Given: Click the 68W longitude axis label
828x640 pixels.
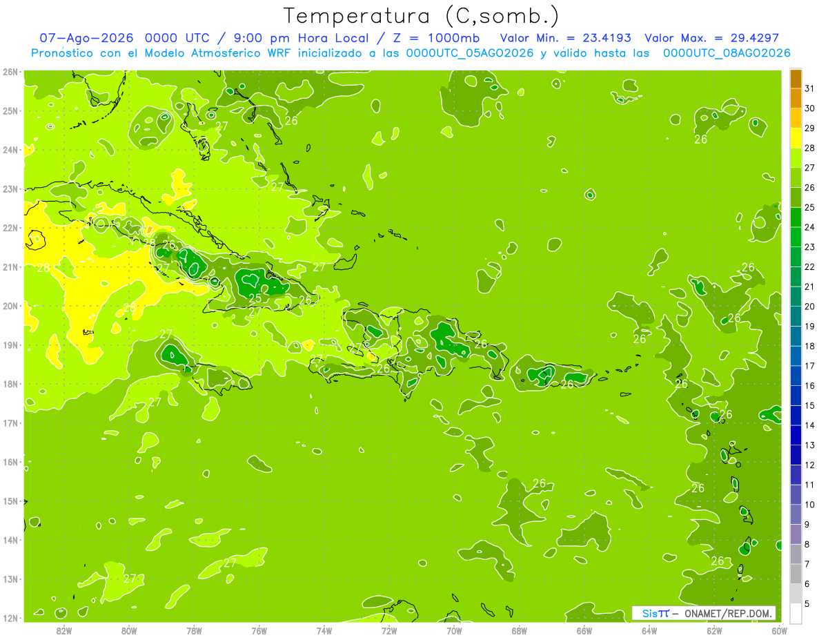Looking at the screenshot, I should (519, 630).
